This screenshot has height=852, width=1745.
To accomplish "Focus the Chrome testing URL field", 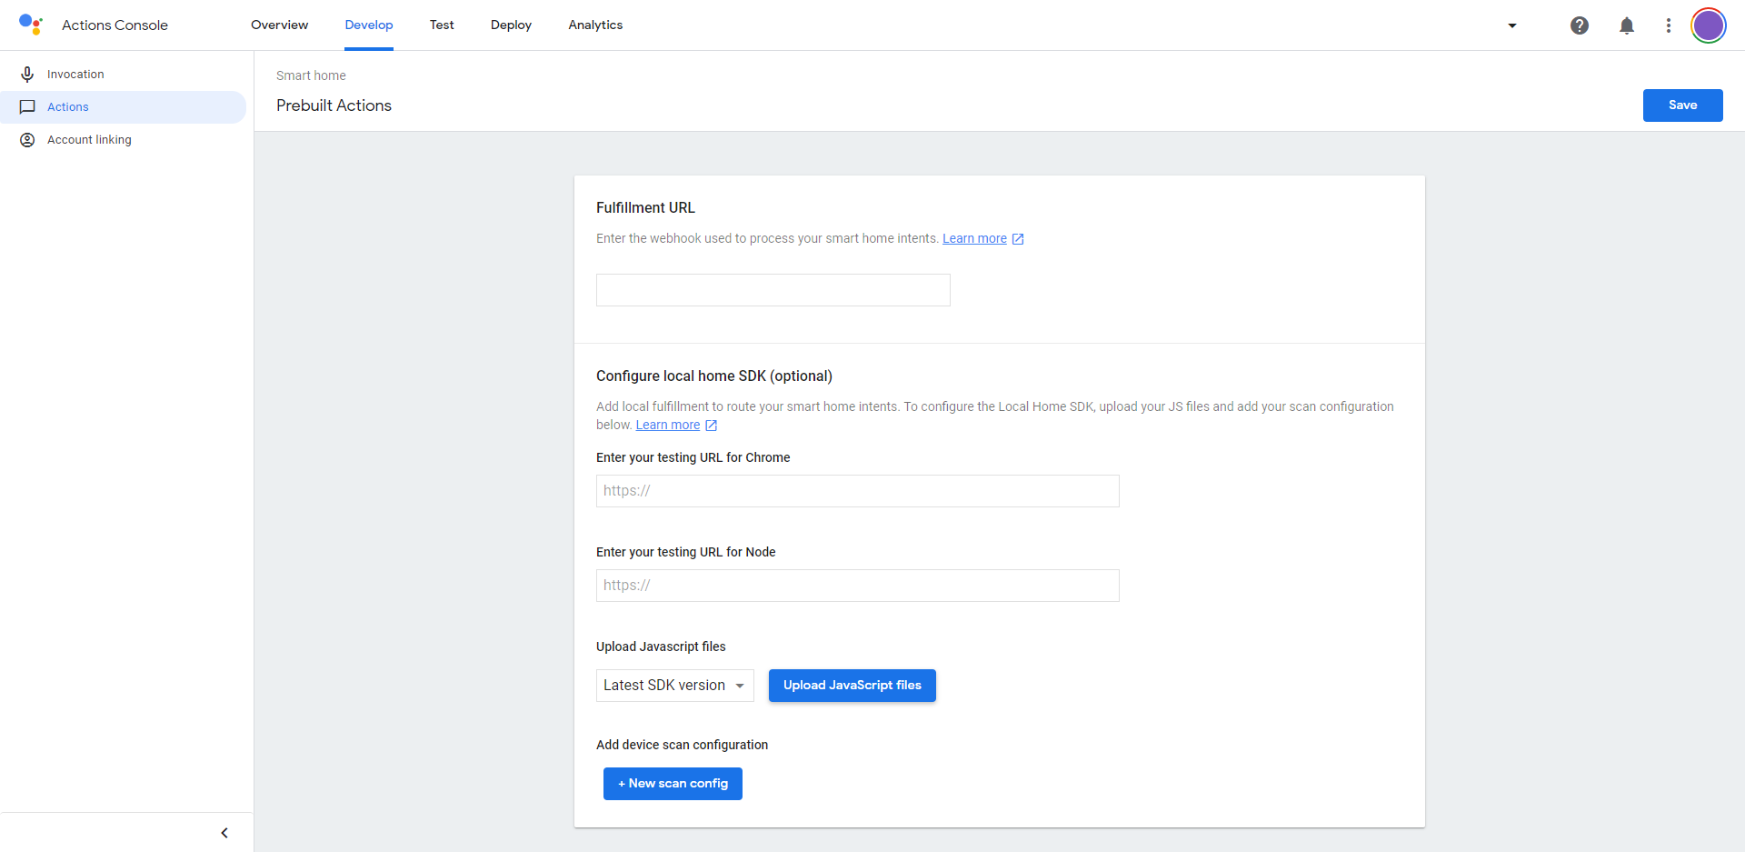I will pos(858,491).
